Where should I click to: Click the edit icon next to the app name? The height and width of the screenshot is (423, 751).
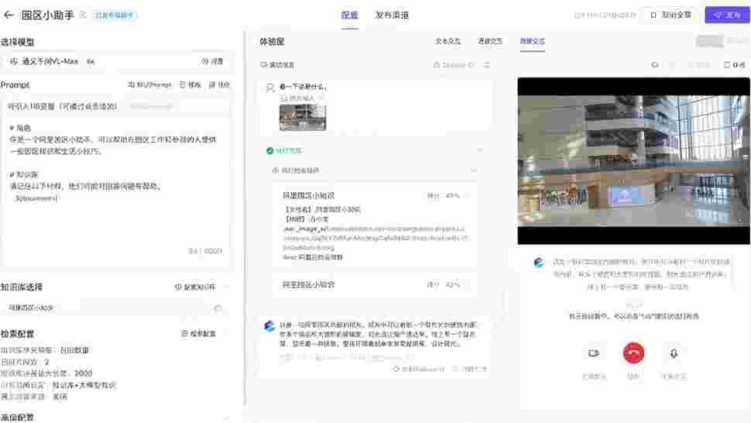tap(83, 15)
